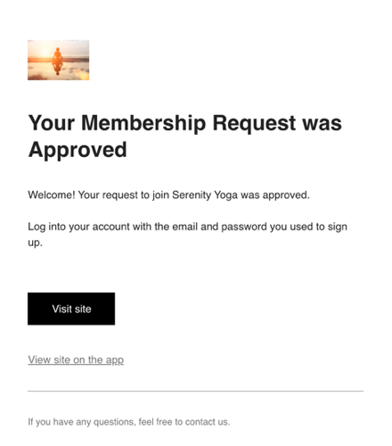Click the words sign at the line end
Screen dimensions: 392x446
point(338,227)
